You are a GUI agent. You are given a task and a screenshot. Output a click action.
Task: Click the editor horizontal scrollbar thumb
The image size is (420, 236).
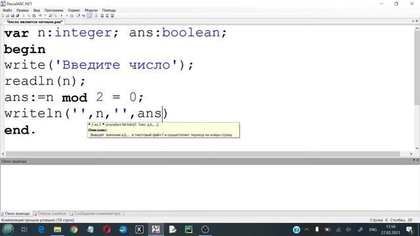[203, 154]
